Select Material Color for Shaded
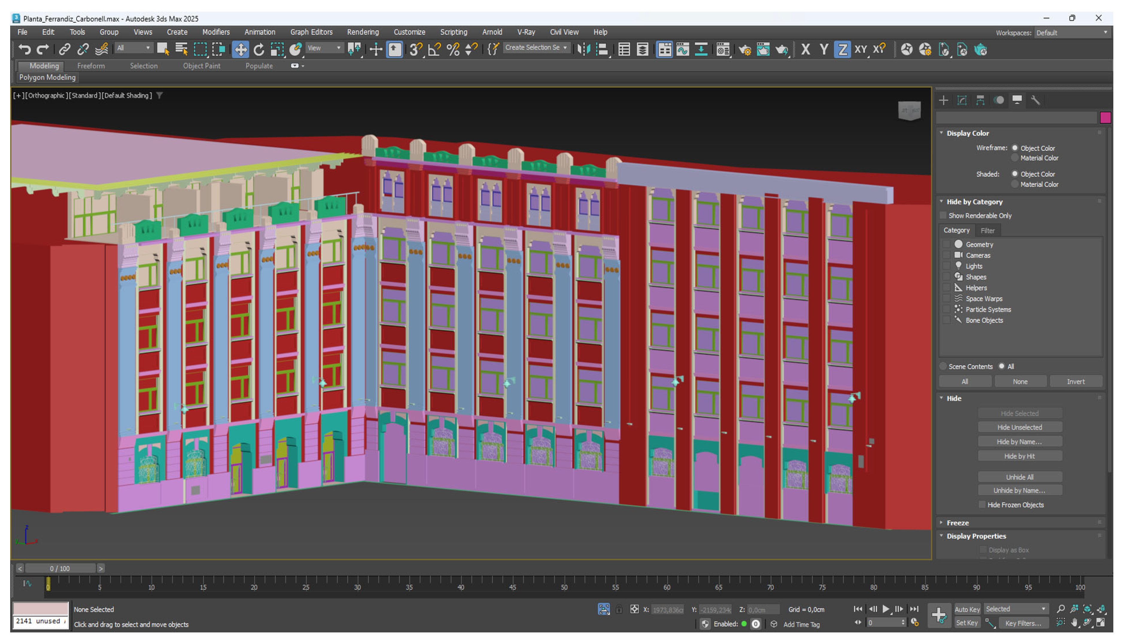This screenshot has height=639, width=1122. 1015,184
